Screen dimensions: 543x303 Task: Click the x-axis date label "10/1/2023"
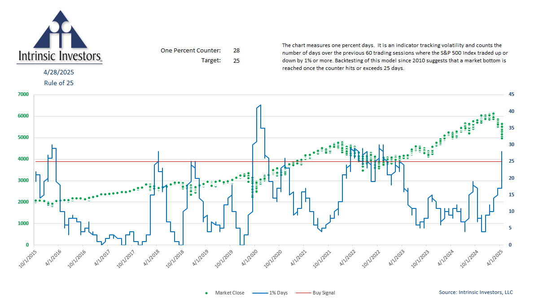click(420, 259)
